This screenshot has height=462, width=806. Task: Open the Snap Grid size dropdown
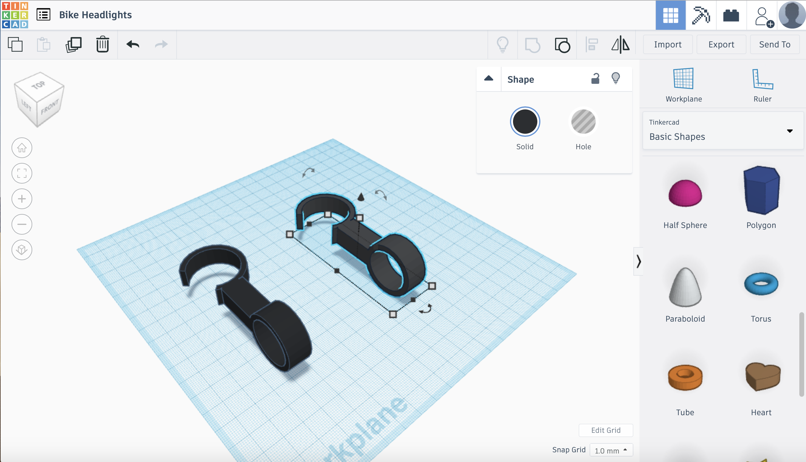(611, 450)
